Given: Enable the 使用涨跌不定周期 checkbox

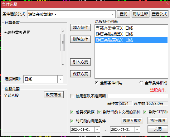Looking at the screenshot, I should point(72,96).
